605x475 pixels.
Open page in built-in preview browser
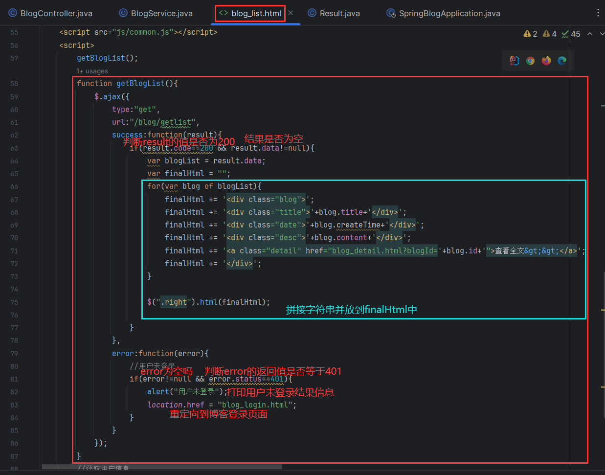pyautogui.click(x=514, y=61)
